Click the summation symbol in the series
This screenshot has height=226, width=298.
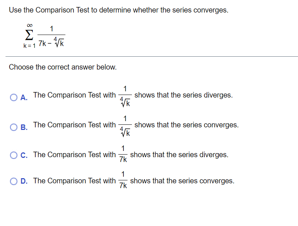coord(28,35)
